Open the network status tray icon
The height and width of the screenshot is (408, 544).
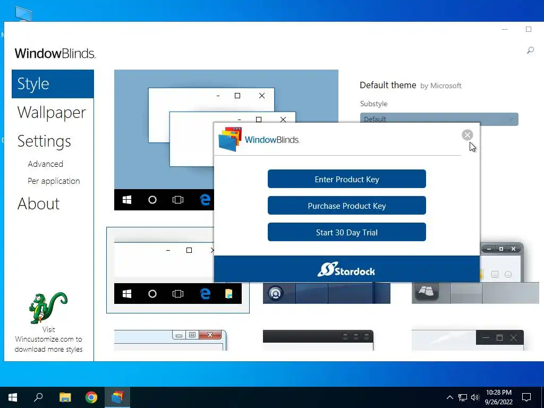(x=463, y=397)
